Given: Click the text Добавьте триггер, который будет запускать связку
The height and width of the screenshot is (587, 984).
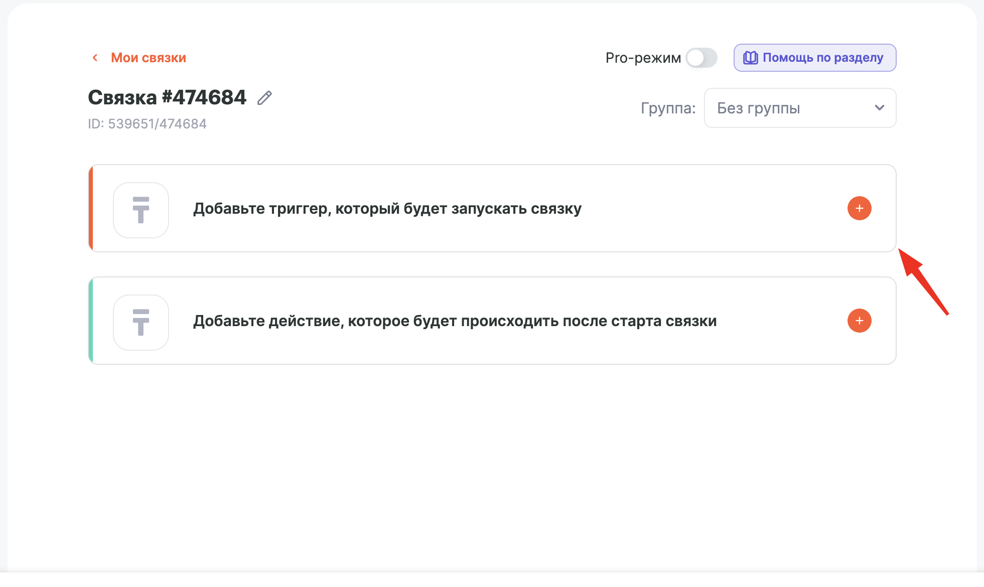Looking at the screenshot, I should [387, 209].
